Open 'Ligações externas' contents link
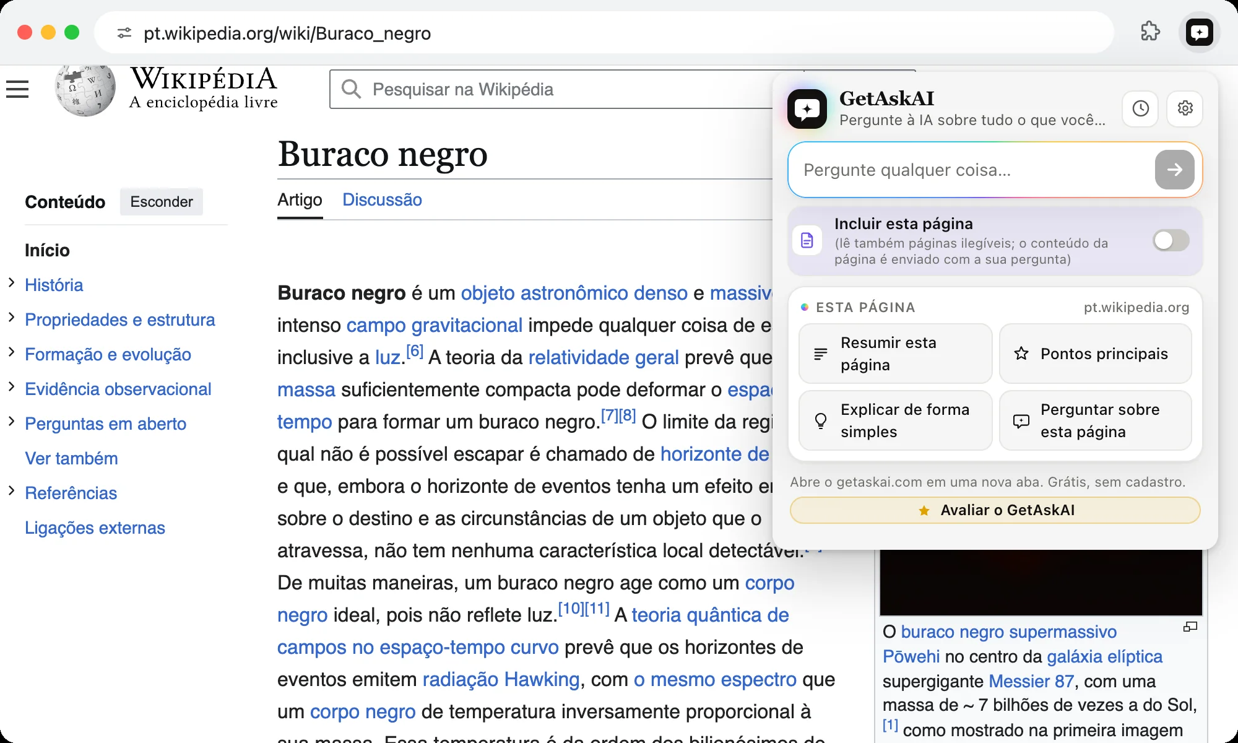The image size is (1238, 743). point(95,528)
